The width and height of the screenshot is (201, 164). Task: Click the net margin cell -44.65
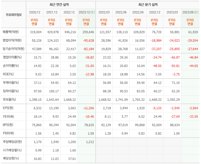pyautogui.click(x=193, y=66)
